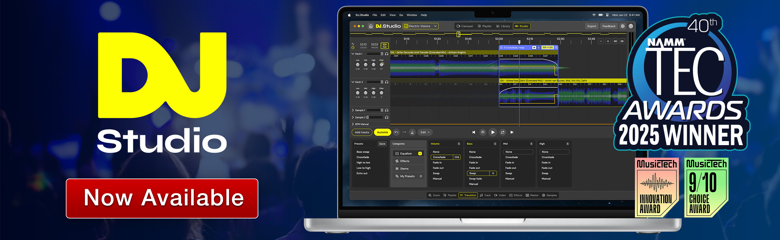Image resolution: width=780 pixels, height=240 pixels.
Task: Open the Samples bottom panel tab
Action: coord(549,195)
